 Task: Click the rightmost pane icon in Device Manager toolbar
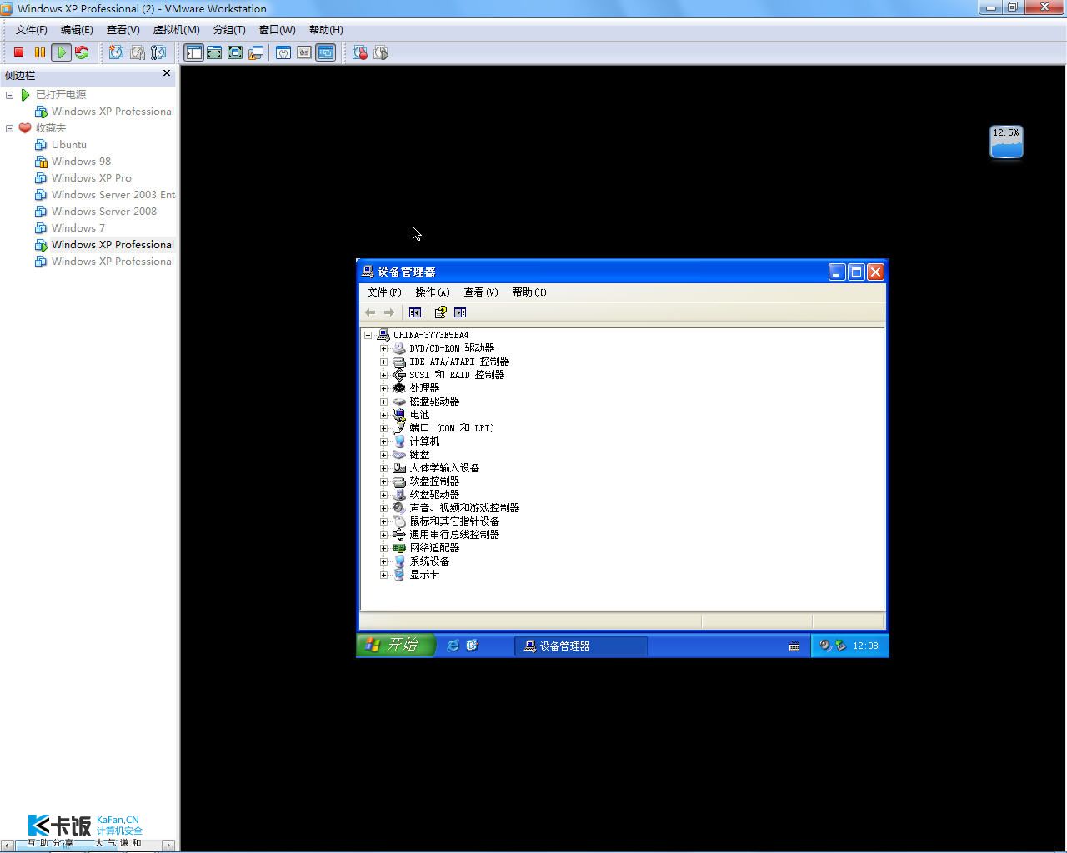tap(460, 312)
